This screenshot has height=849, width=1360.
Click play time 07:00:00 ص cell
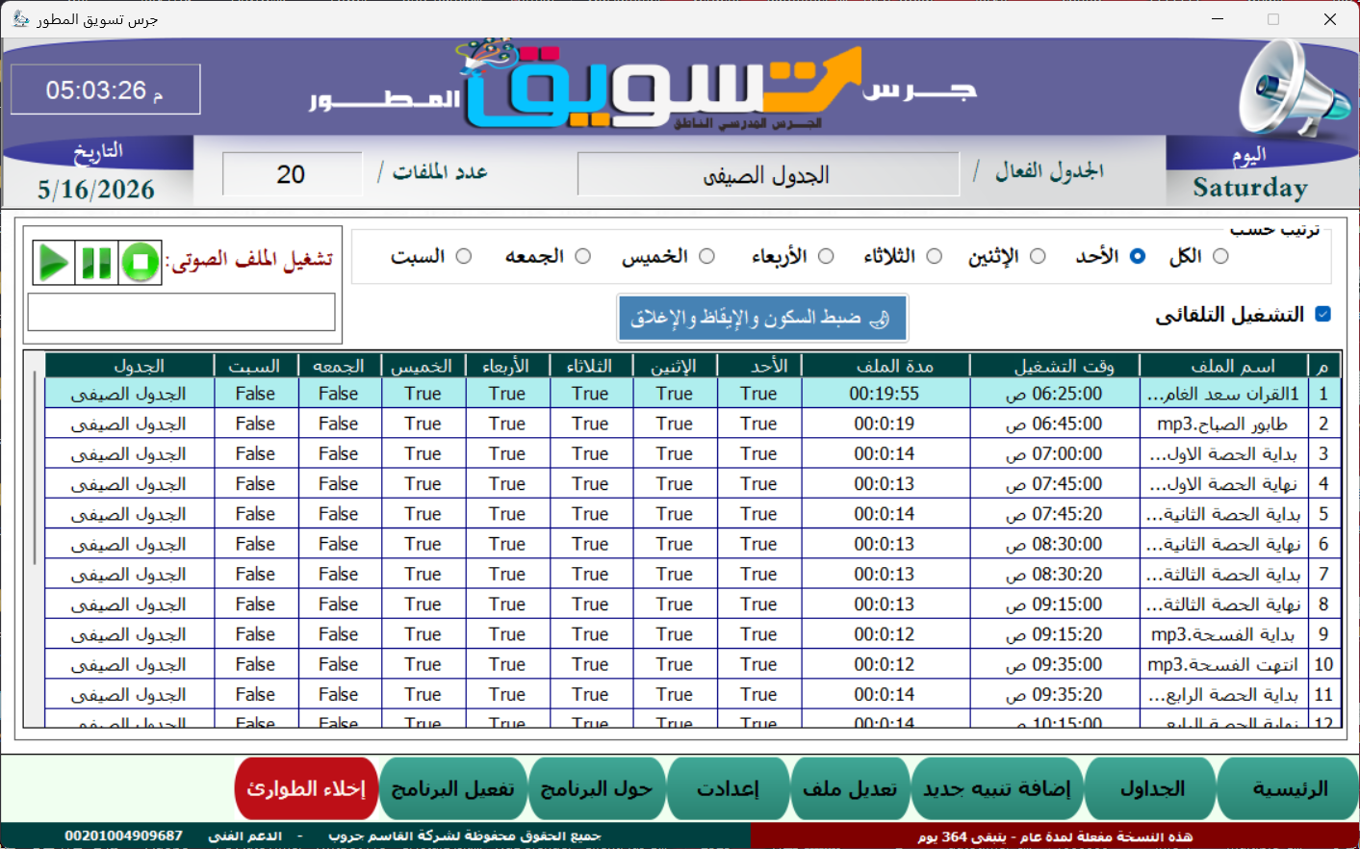coord(1055,453)
